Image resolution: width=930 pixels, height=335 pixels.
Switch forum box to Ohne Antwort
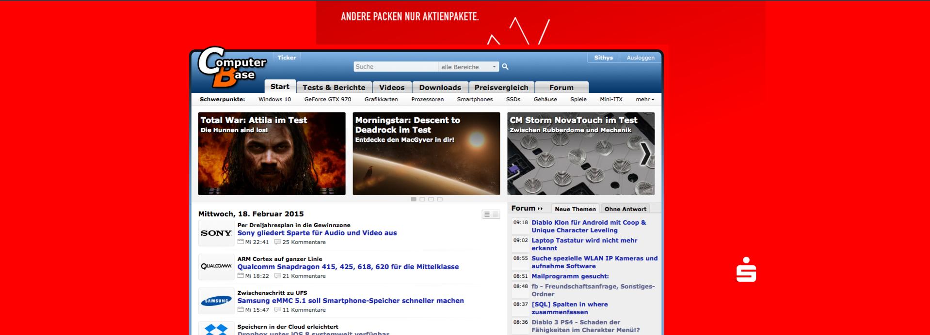point(625,209)
